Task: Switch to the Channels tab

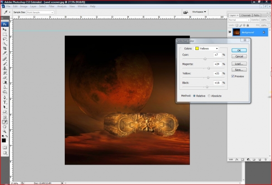Action: coord(246,15)
